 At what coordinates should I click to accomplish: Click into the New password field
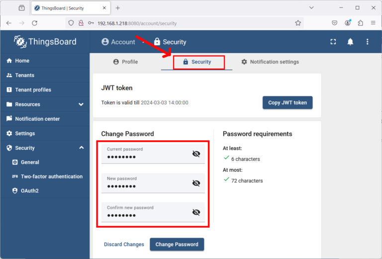(x=144, y=186)
